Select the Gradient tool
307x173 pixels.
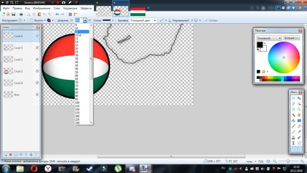coord(299,121)
